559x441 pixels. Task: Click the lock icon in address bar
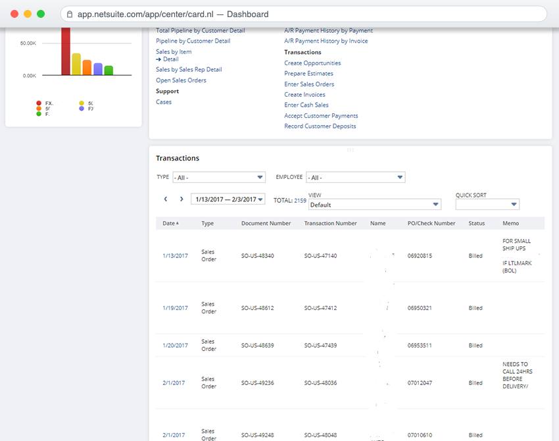(x=70, y=14)
